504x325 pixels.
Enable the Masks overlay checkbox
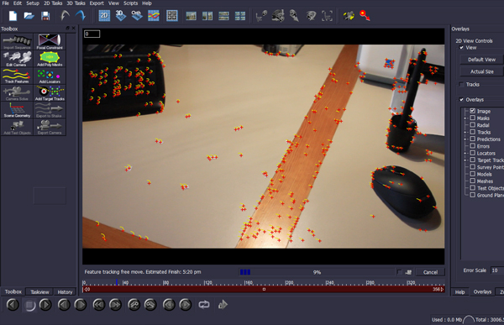pos(472,118)
